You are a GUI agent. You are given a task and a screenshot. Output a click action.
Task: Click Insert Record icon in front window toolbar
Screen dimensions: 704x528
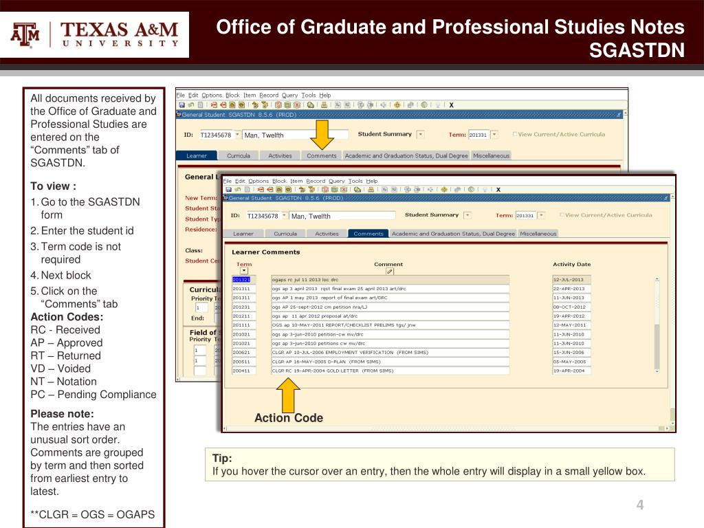pyautogui.click(x=261, y=190)
